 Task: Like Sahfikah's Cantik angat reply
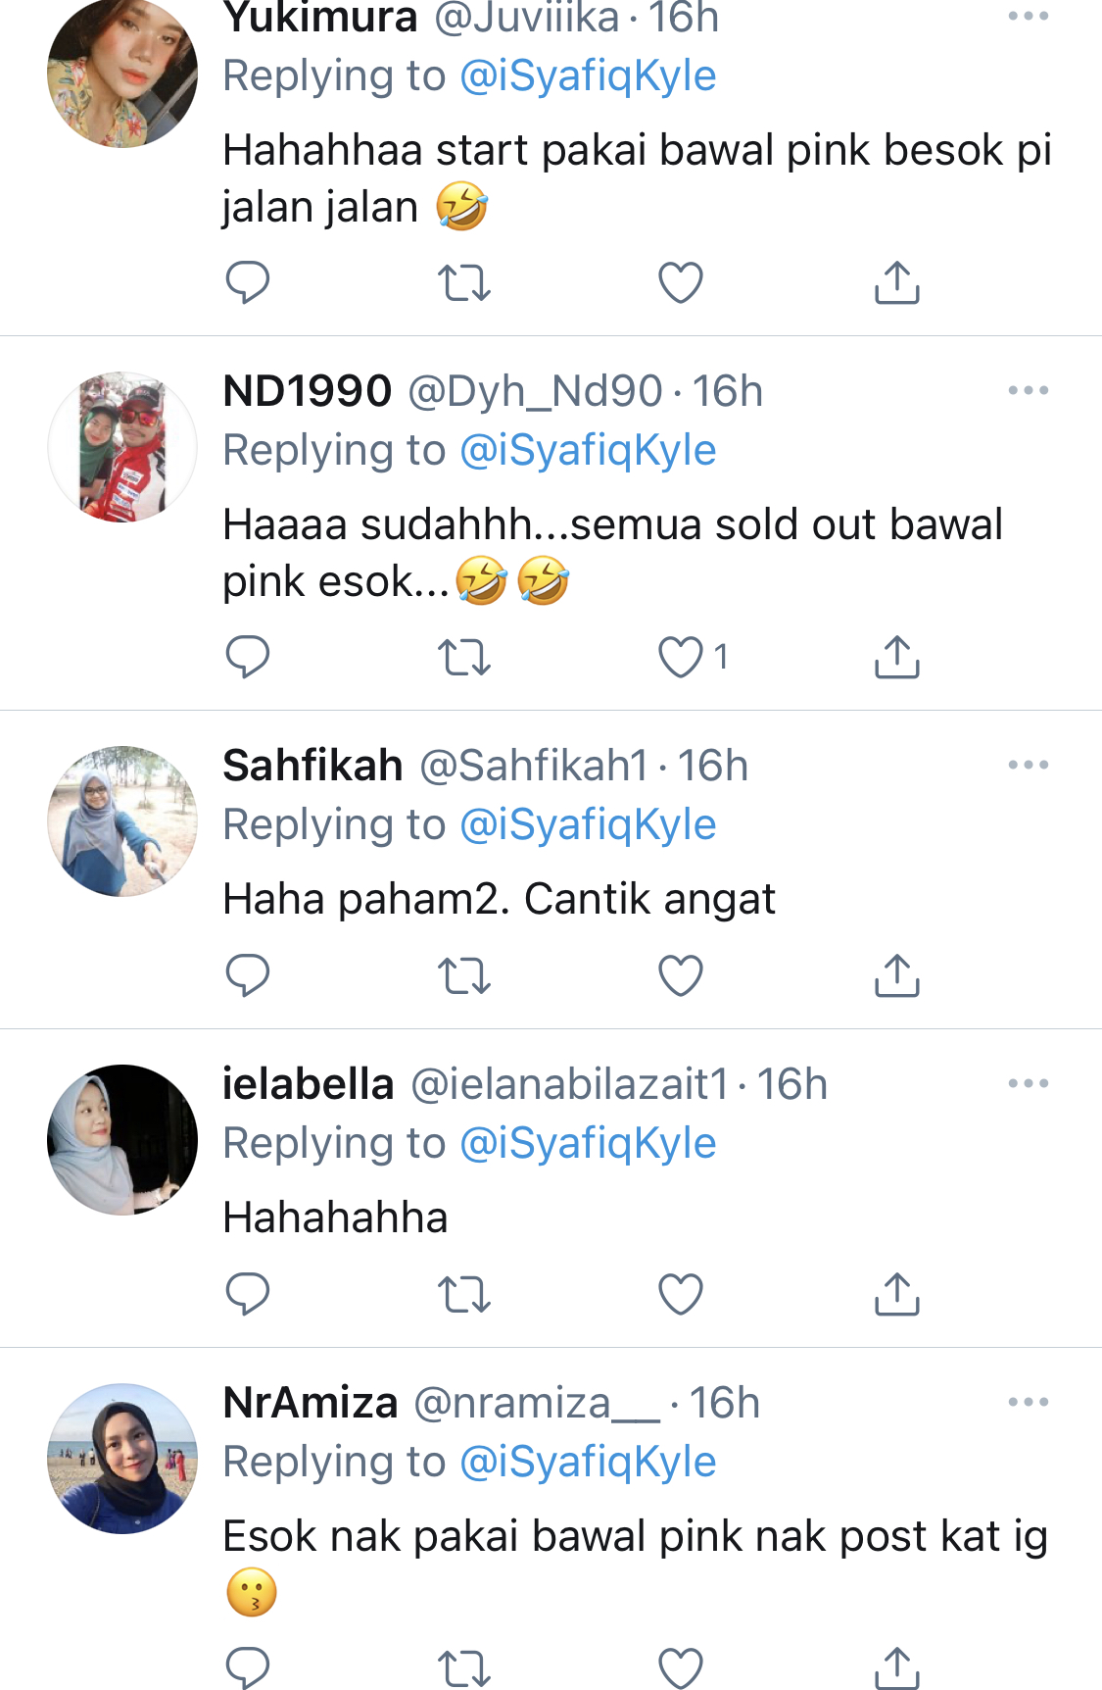tap(680, 975)
